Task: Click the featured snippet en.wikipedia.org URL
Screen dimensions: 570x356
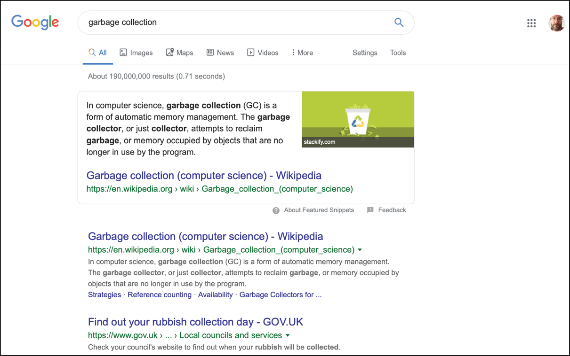Action: [219, 189]
